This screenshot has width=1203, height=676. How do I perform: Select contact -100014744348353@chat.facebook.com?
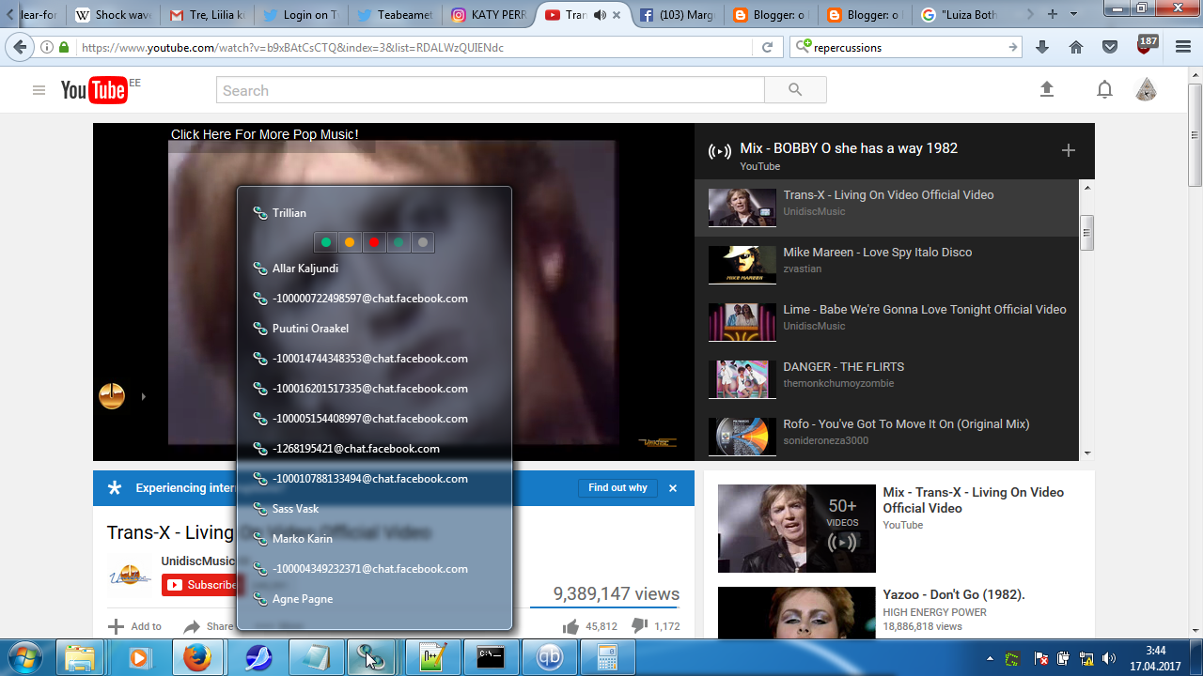point(374,359)
